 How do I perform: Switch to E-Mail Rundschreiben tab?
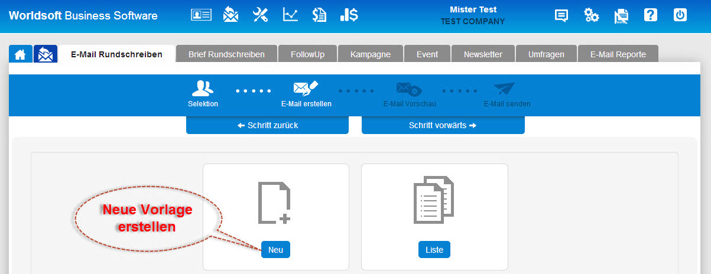pos(116,54)
